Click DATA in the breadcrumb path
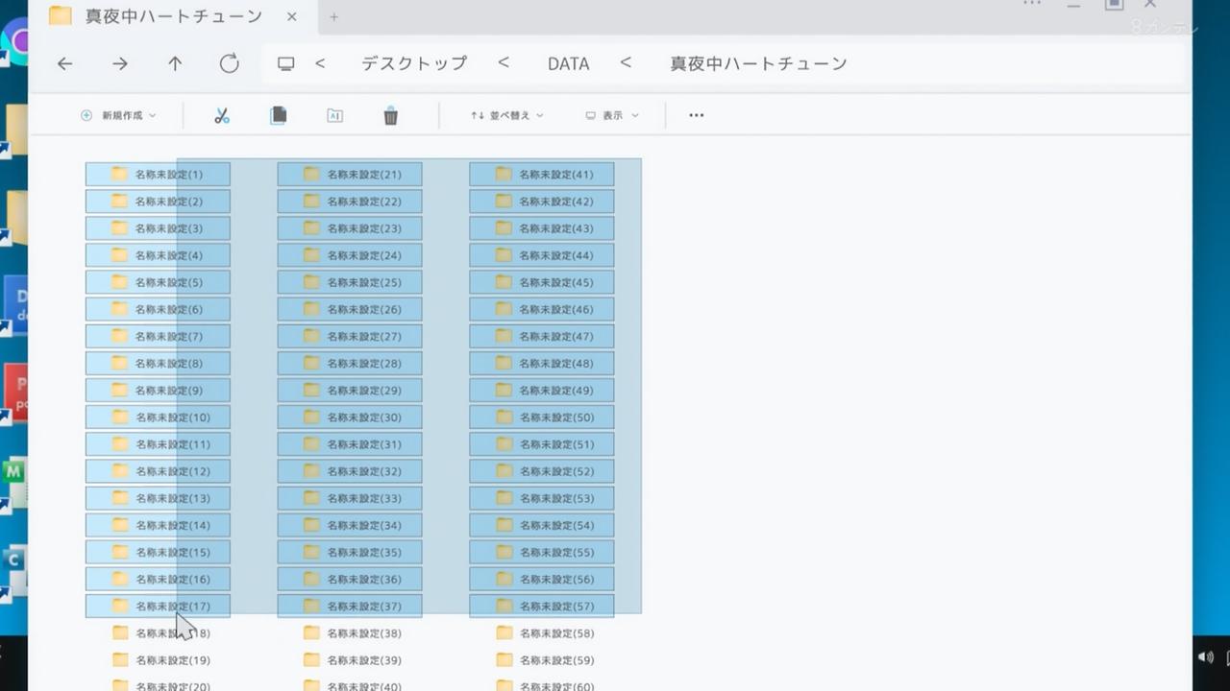 pyautogui.click(x=568, y=64)
